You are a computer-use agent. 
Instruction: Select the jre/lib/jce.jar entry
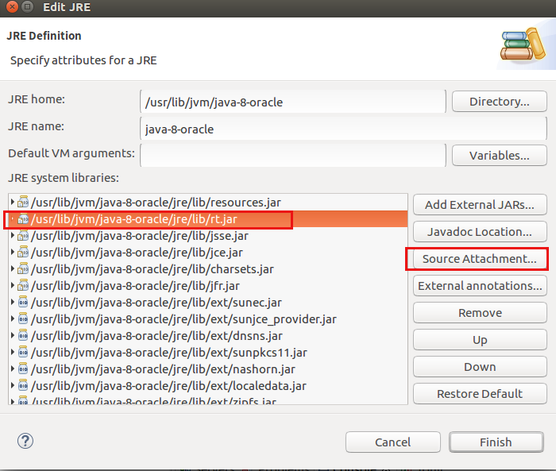click(208, 252)
